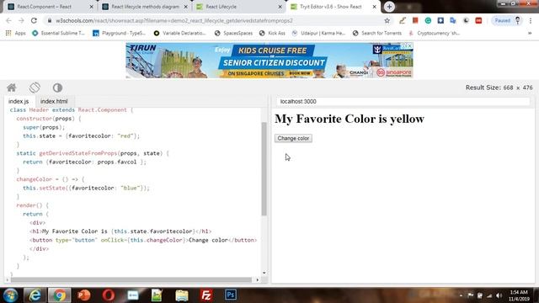Close the React lifecycle methods diagram tab
The image size is (539, 303).
click(185, 7)
